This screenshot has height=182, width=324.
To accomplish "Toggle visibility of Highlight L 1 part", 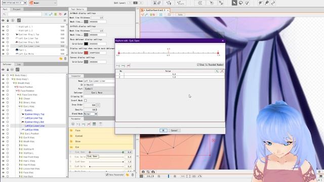I will 3,27.
